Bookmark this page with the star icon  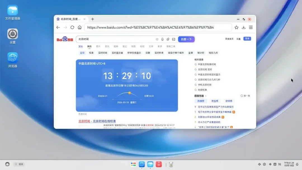tap(237, 27)
